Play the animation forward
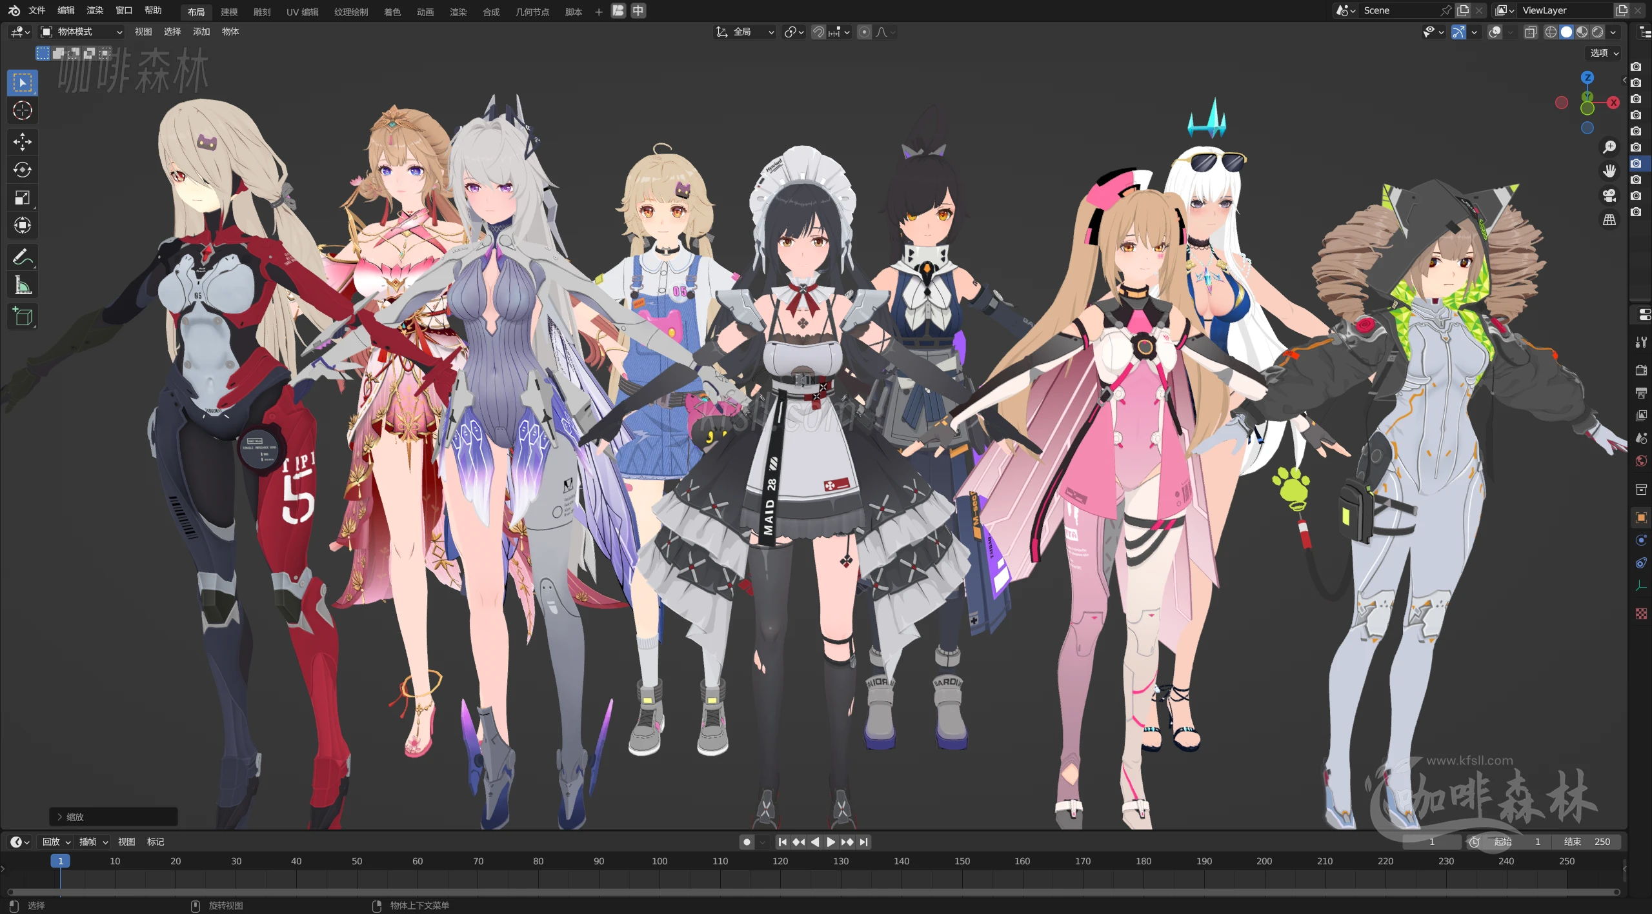Viewport: 1652px width, 914px height. click(831, 842)
